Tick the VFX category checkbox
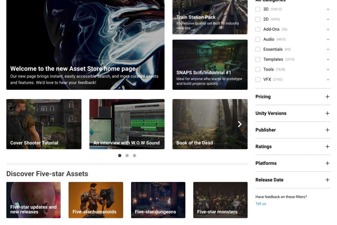This screenshot has width=337, height=225. (258, 80)
